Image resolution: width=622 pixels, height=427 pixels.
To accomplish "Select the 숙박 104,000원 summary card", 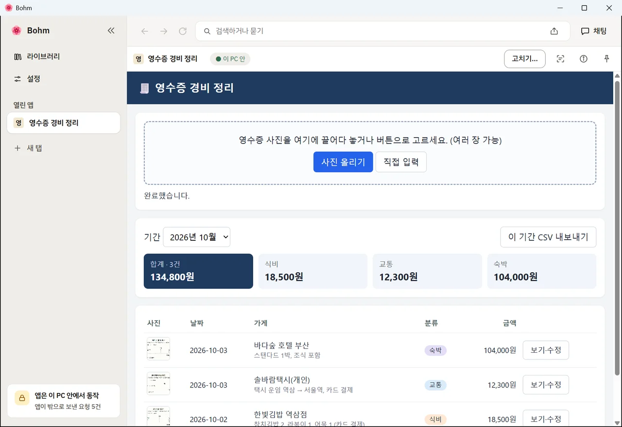I will point(542,271).
